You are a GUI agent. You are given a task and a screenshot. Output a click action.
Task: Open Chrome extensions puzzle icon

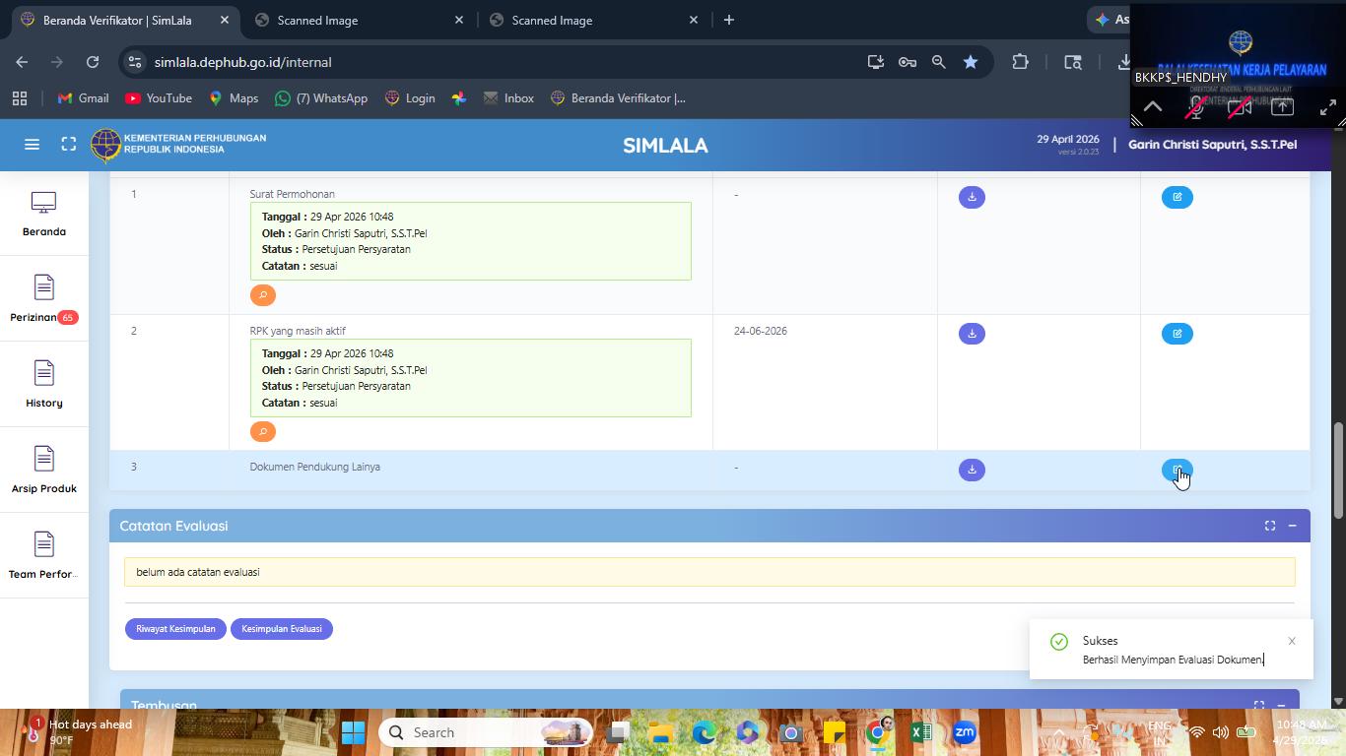pos(1020,62)
